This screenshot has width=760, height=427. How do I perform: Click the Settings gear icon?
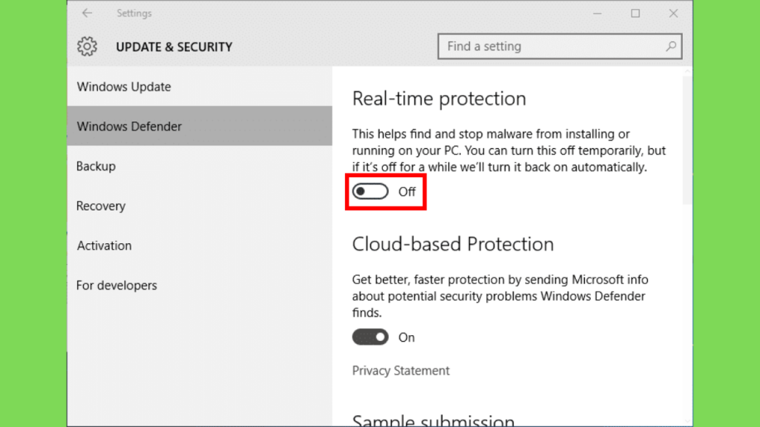pyautogui.click(x=88, y=47)
